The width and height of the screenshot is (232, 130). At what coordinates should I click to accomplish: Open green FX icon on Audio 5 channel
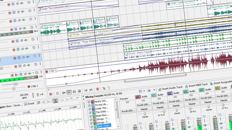pos(205,125)
